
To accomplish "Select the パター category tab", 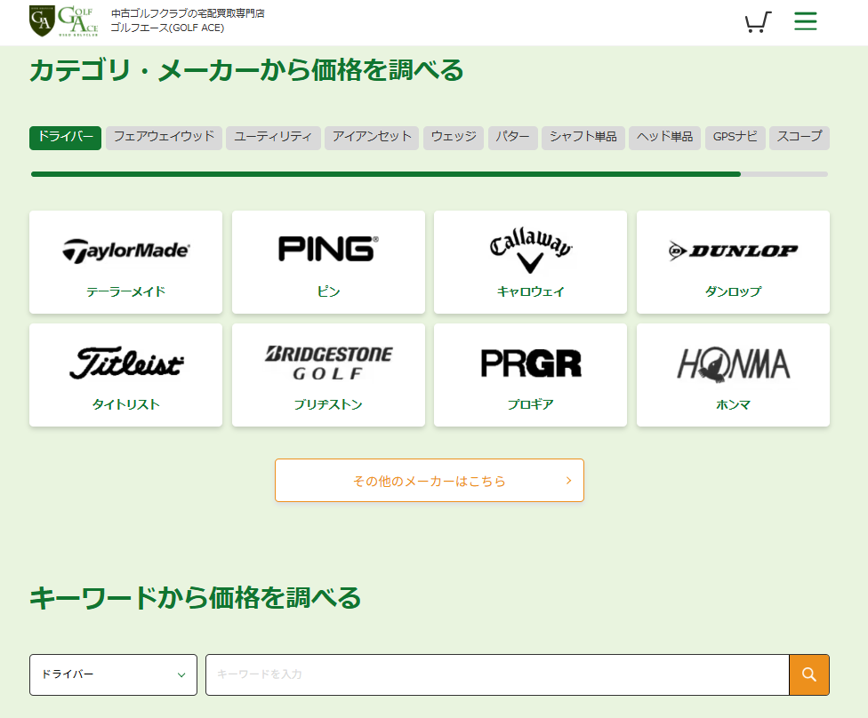I will (512, 137).
